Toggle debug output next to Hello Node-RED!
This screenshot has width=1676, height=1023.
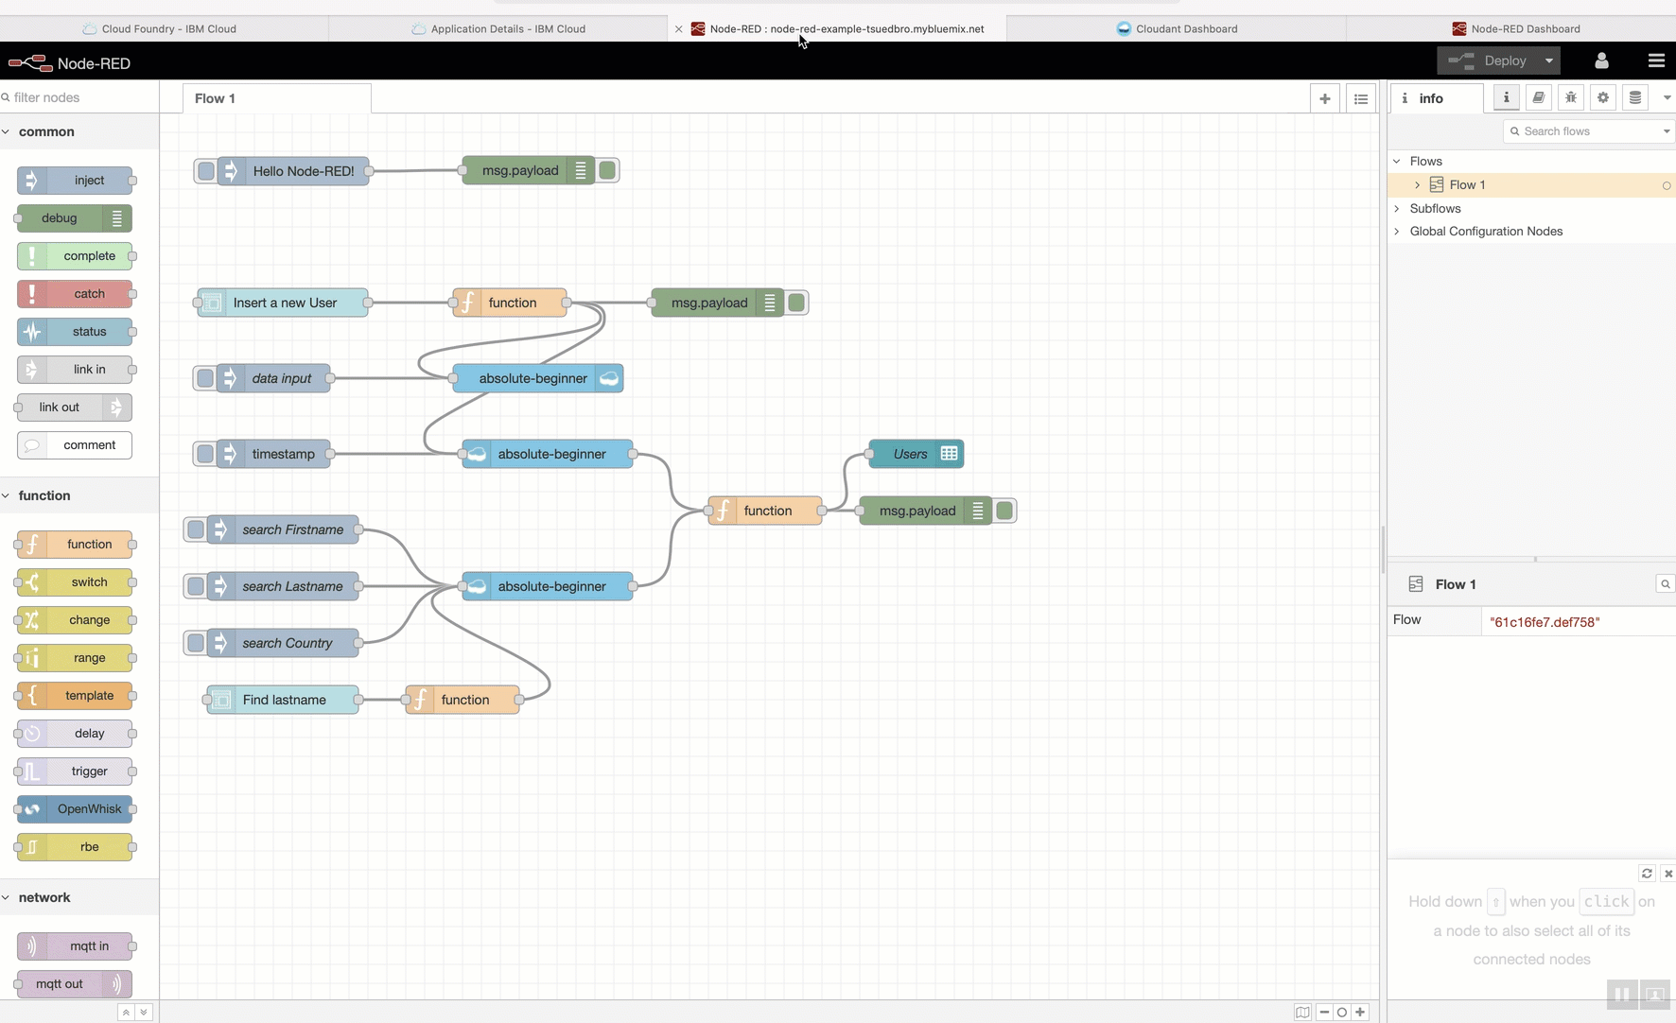pos(608,170)
